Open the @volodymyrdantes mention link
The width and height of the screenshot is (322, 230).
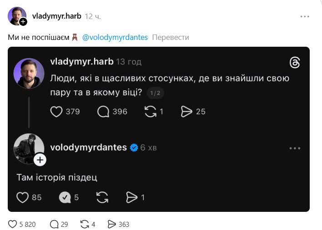115,38
